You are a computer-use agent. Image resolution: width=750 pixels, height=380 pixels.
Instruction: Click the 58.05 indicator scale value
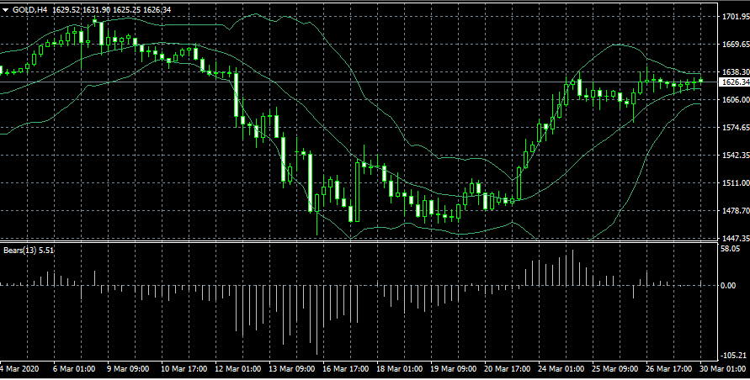[x=731, y=249]
